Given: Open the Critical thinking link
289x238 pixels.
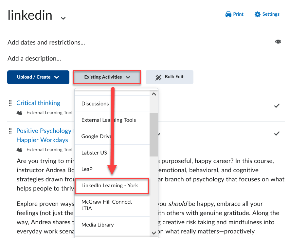Looking at the screenshot, I should pos(38,103).
